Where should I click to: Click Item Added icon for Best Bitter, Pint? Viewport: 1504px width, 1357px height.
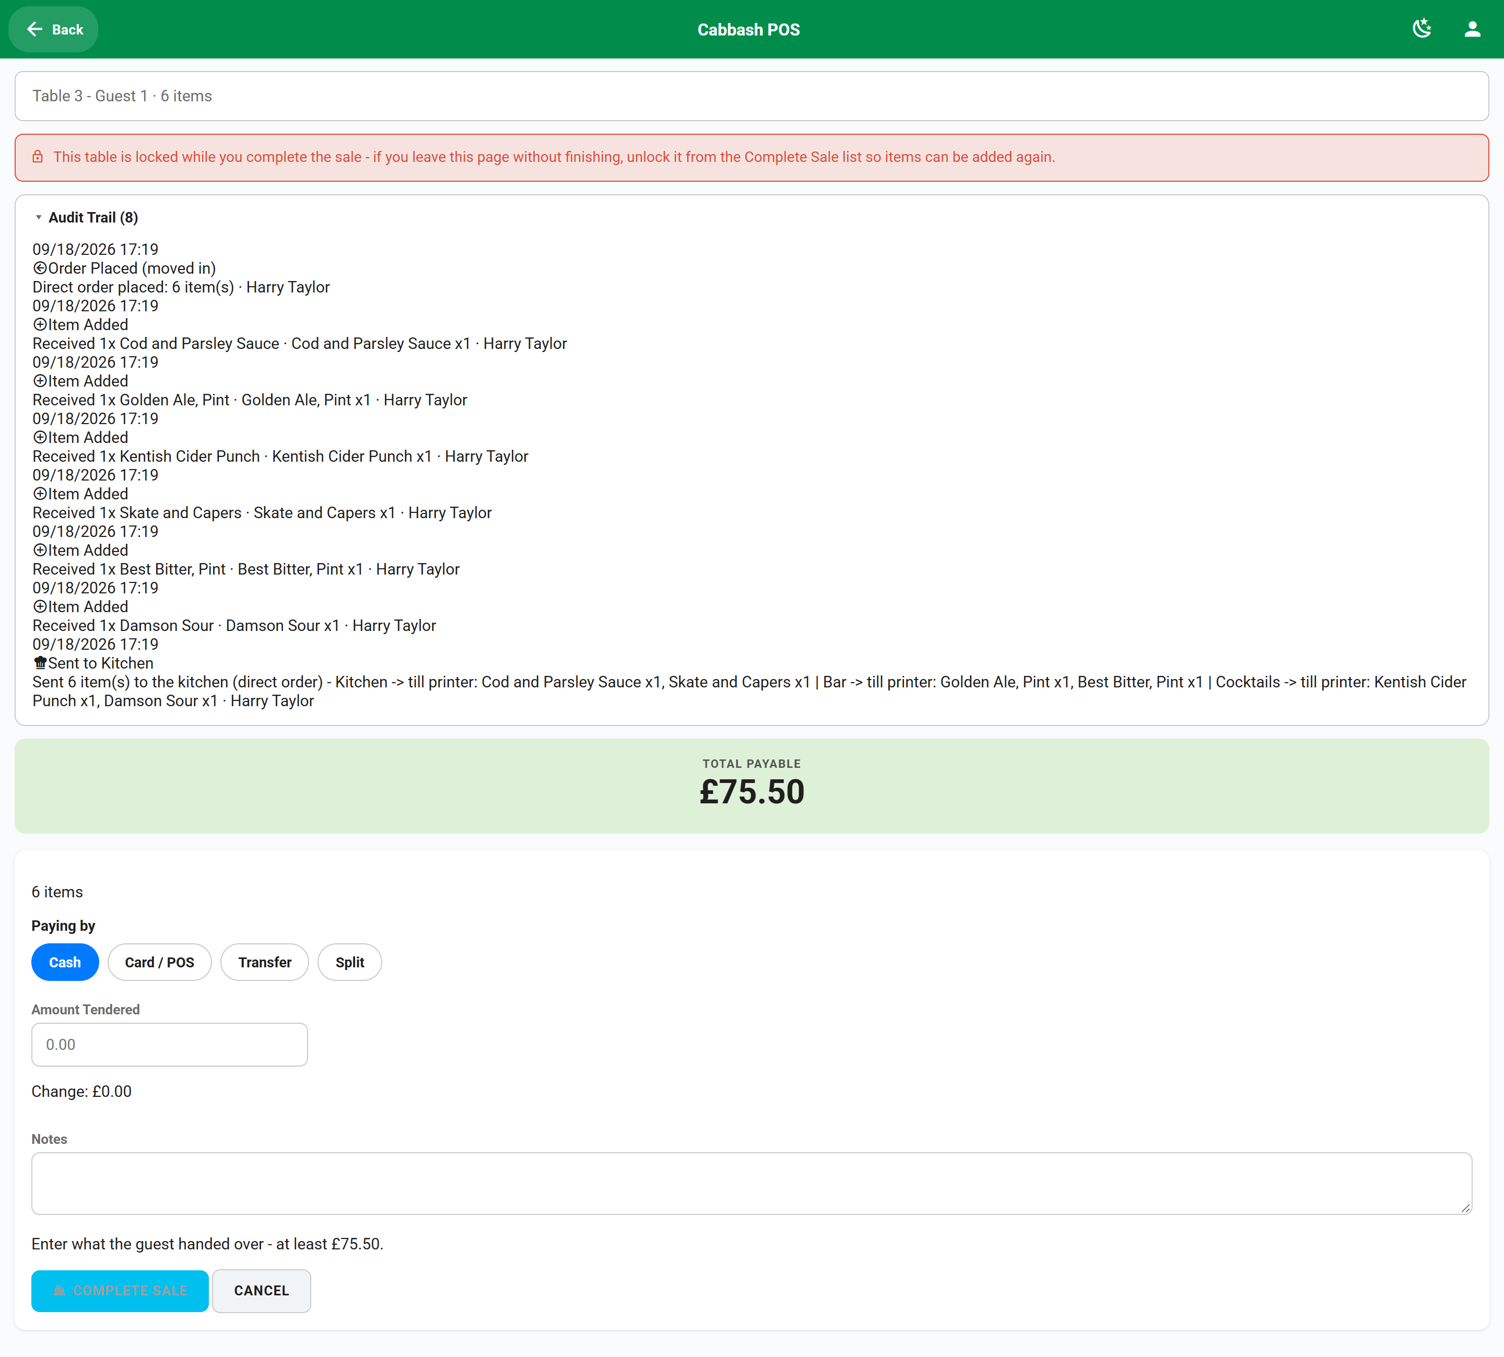pos(40,550)
